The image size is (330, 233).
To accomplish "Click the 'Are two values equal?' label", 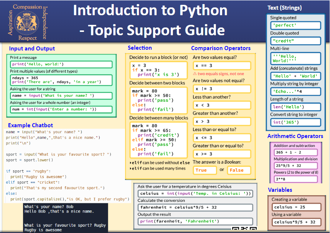I will point(215,58).
